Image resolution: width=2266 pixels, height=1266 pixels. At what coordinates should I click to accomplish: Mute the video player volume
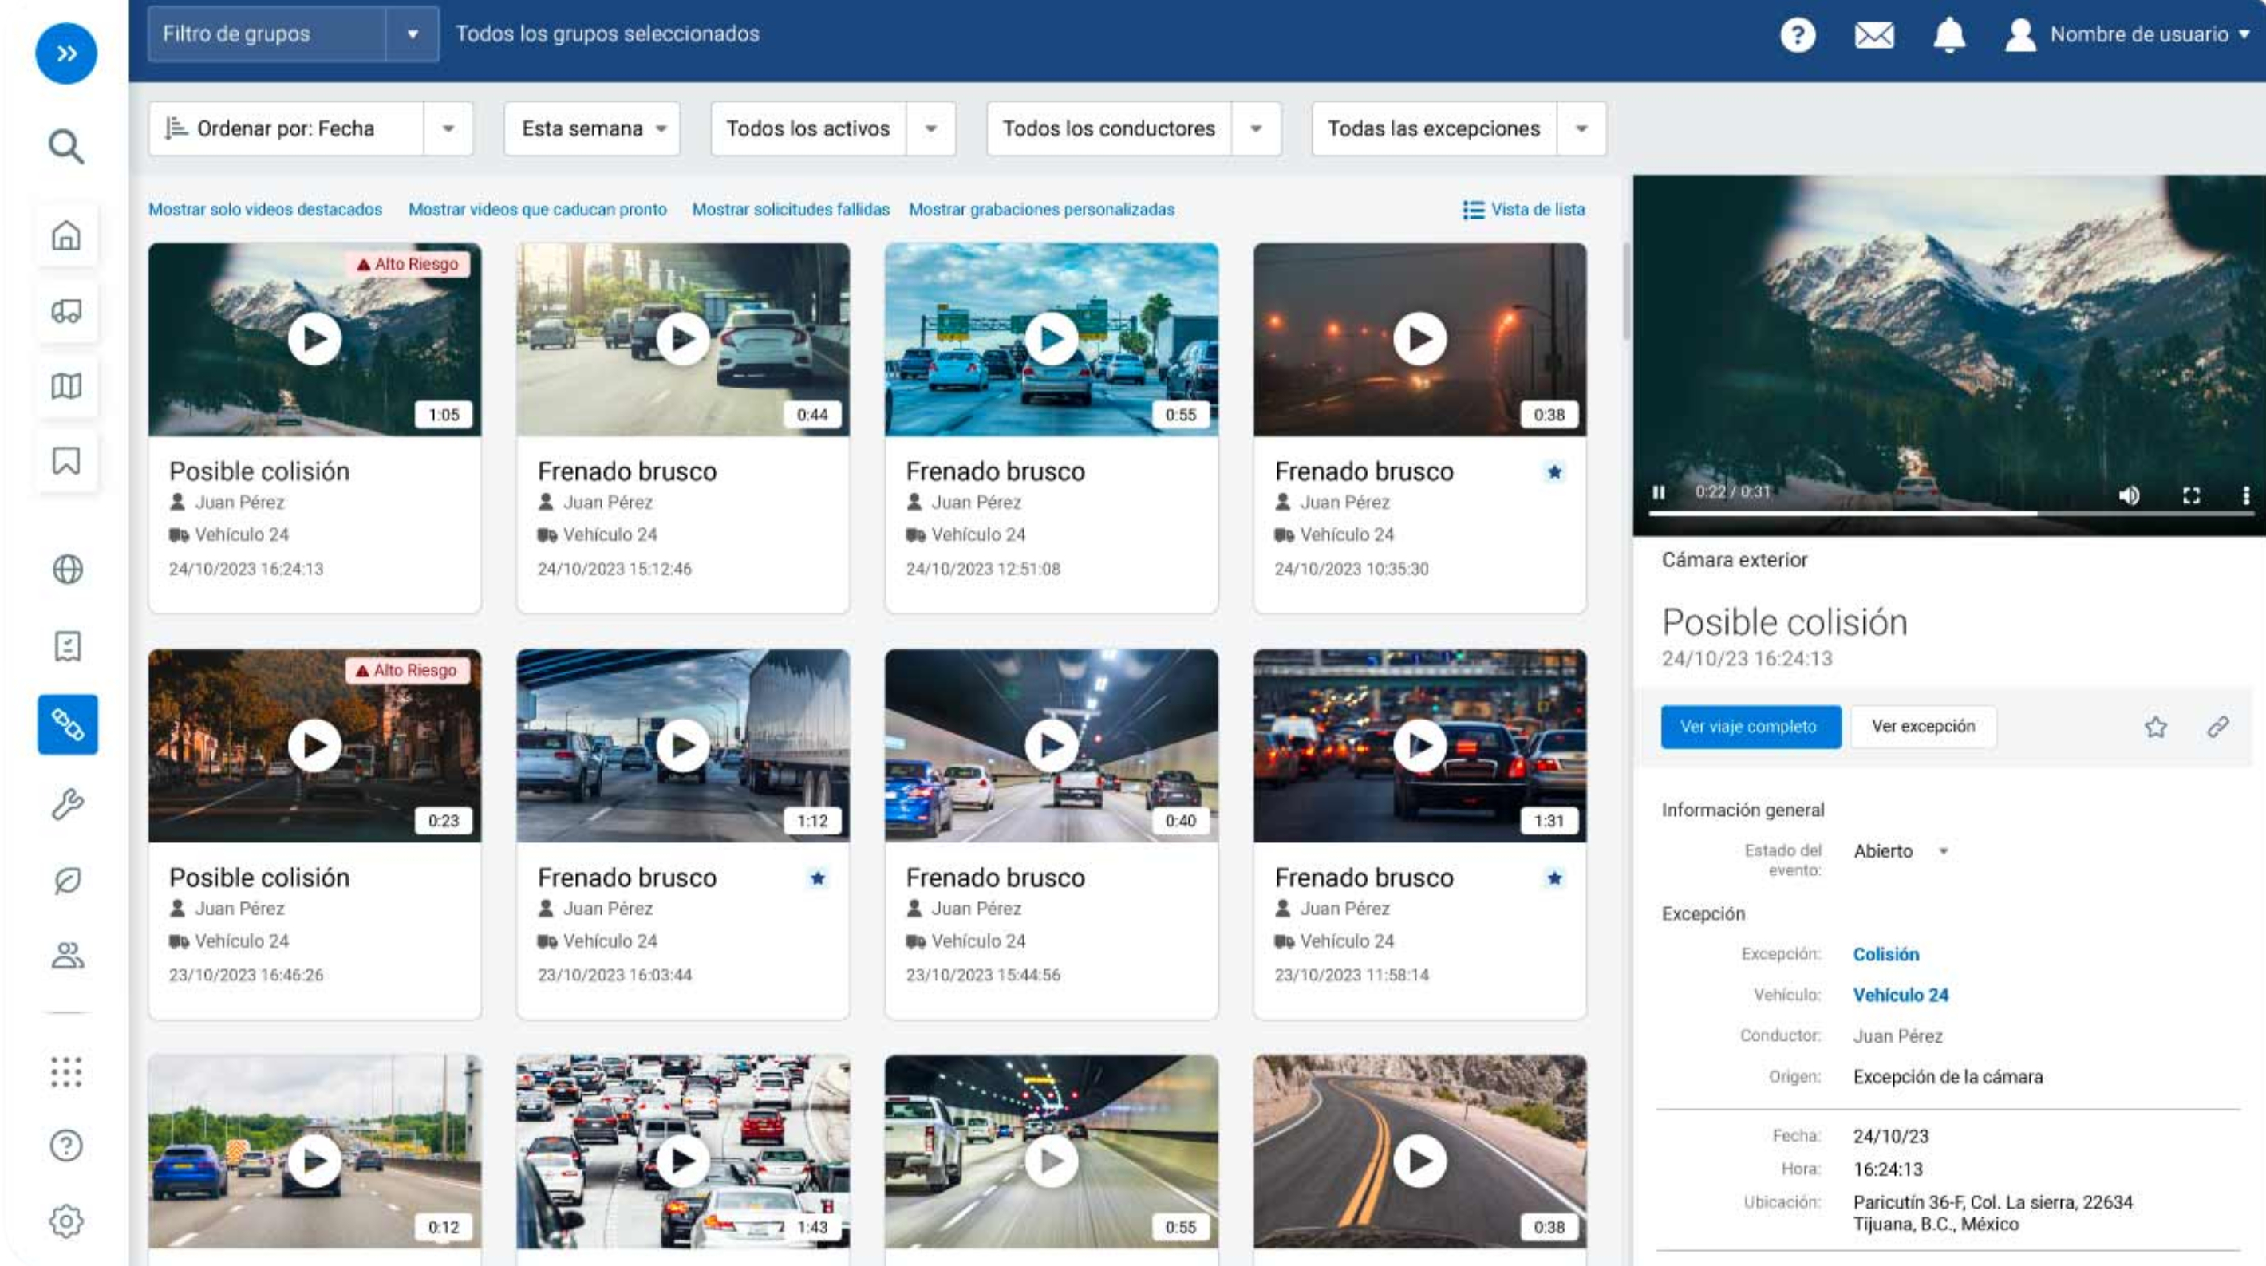[2129, 496]
